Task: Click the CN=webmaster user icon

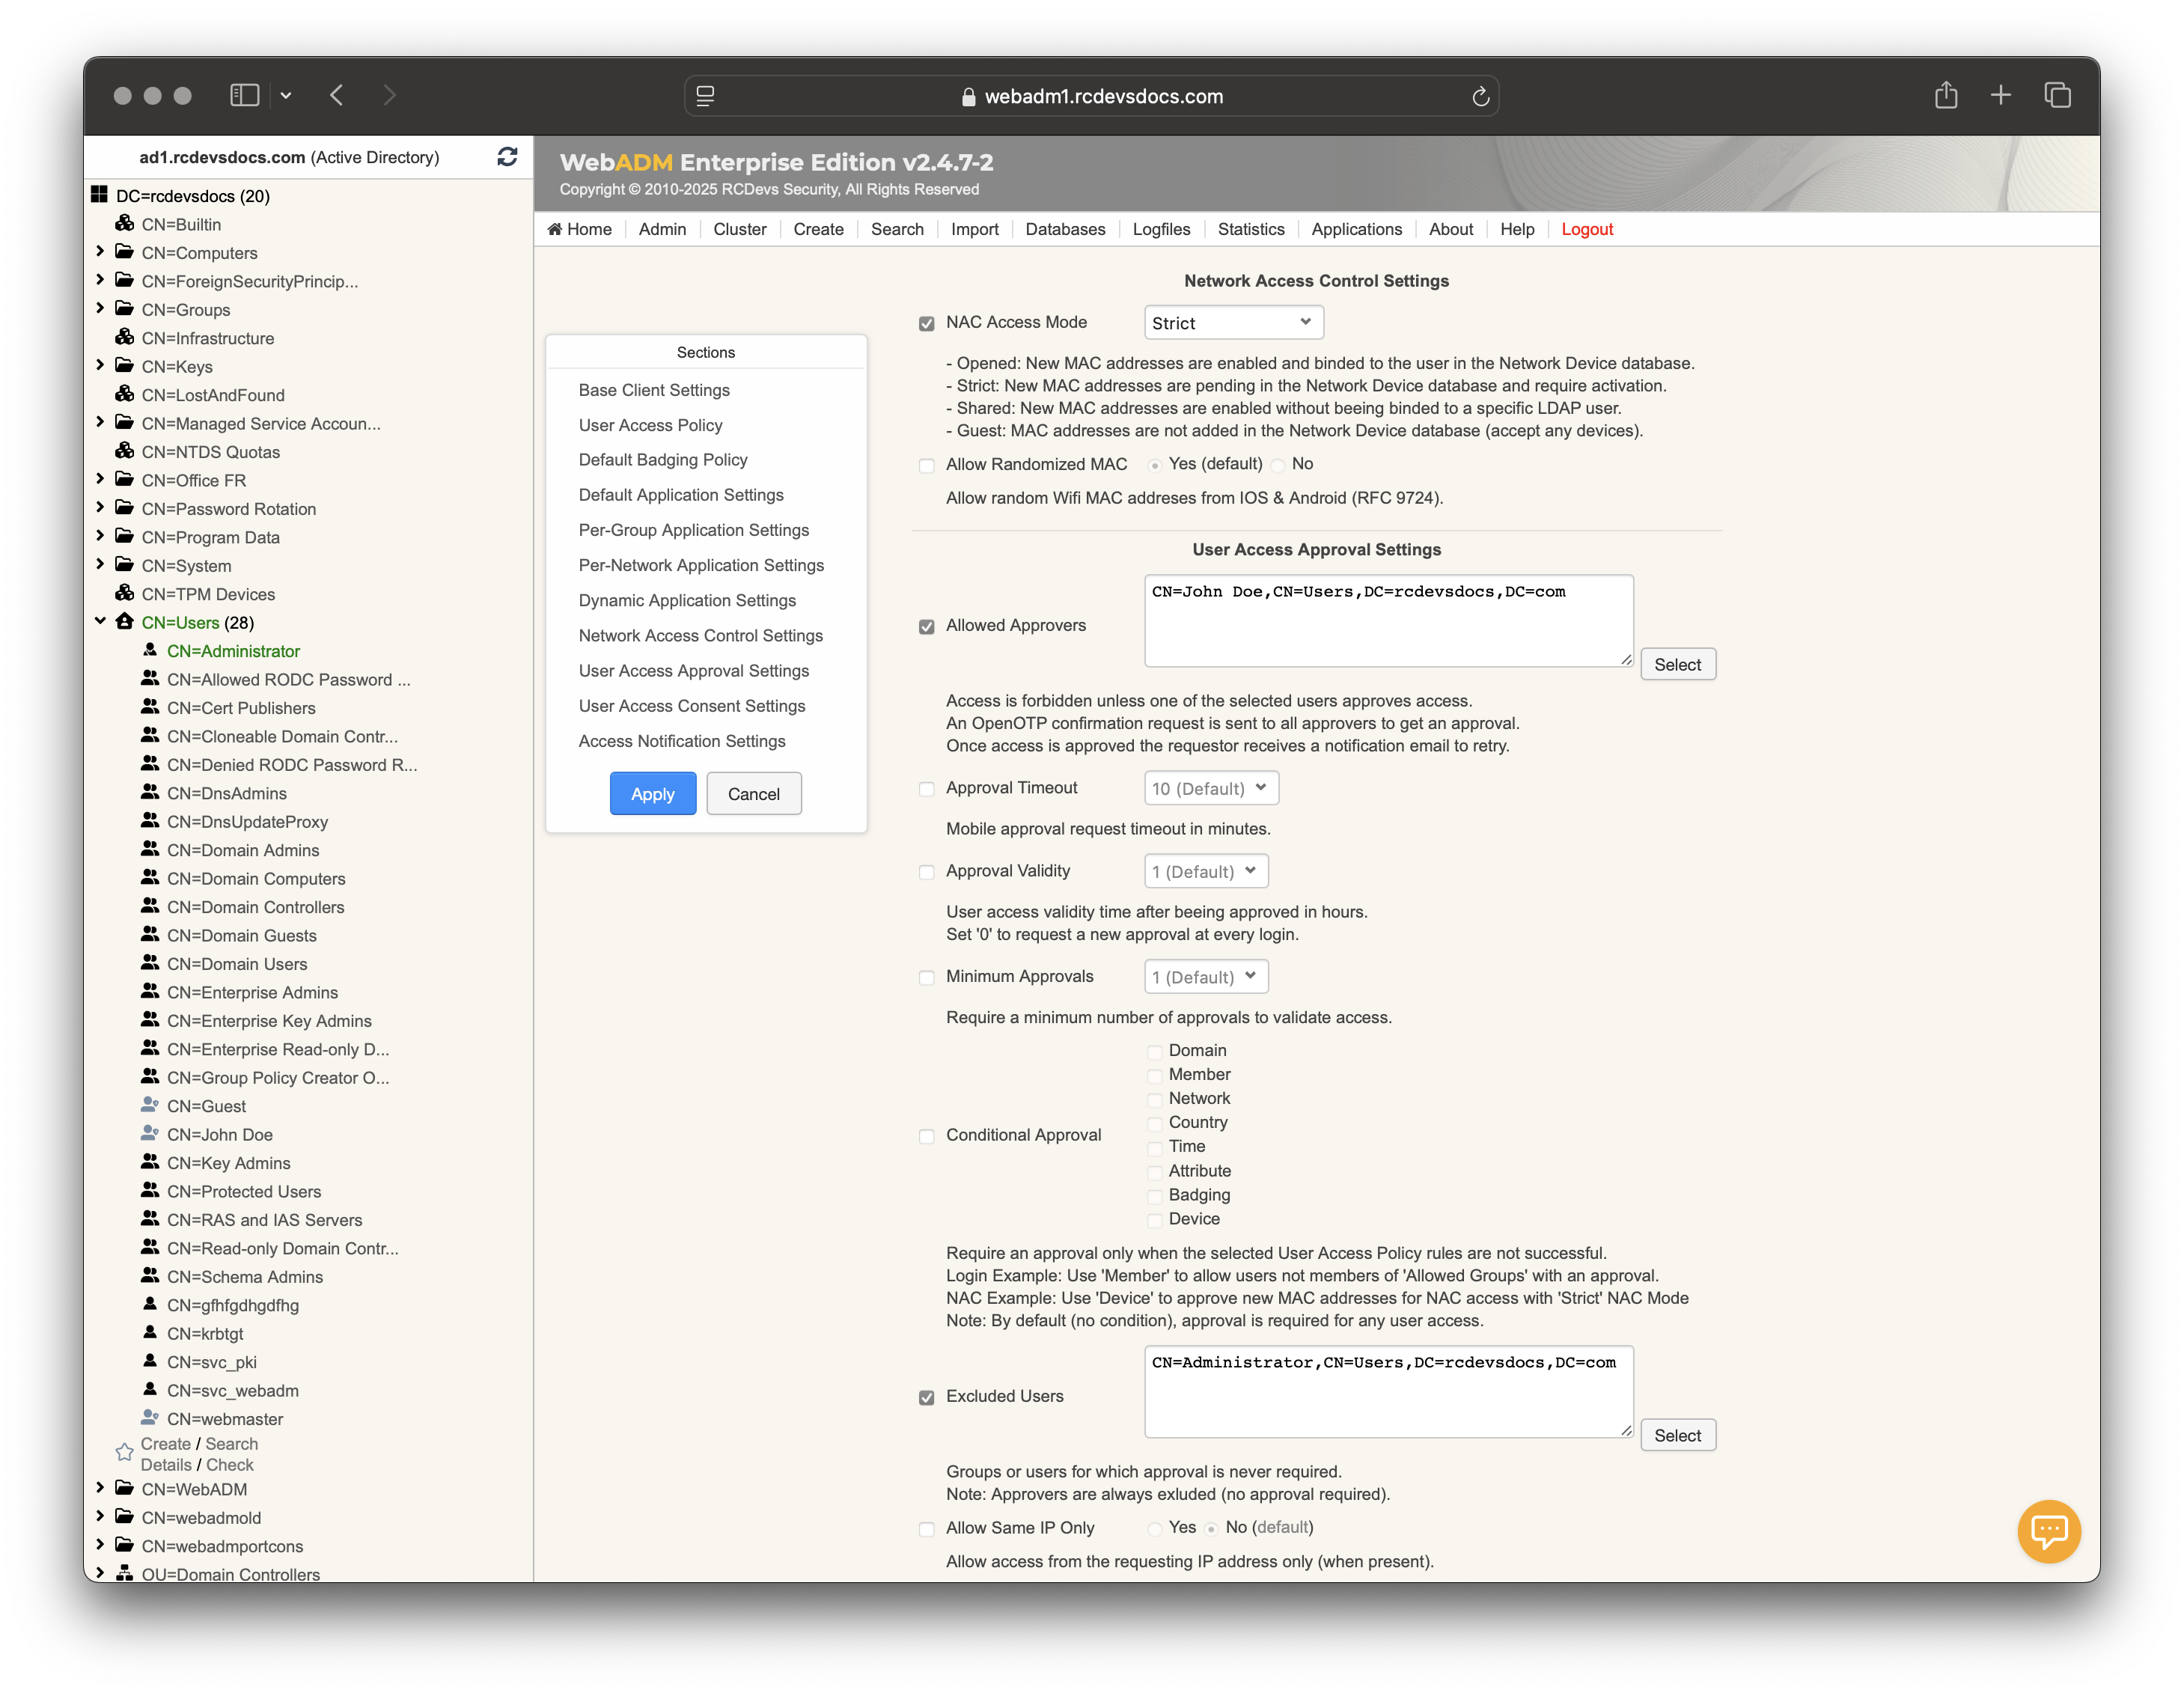Action: click(x=150, y=1417)
